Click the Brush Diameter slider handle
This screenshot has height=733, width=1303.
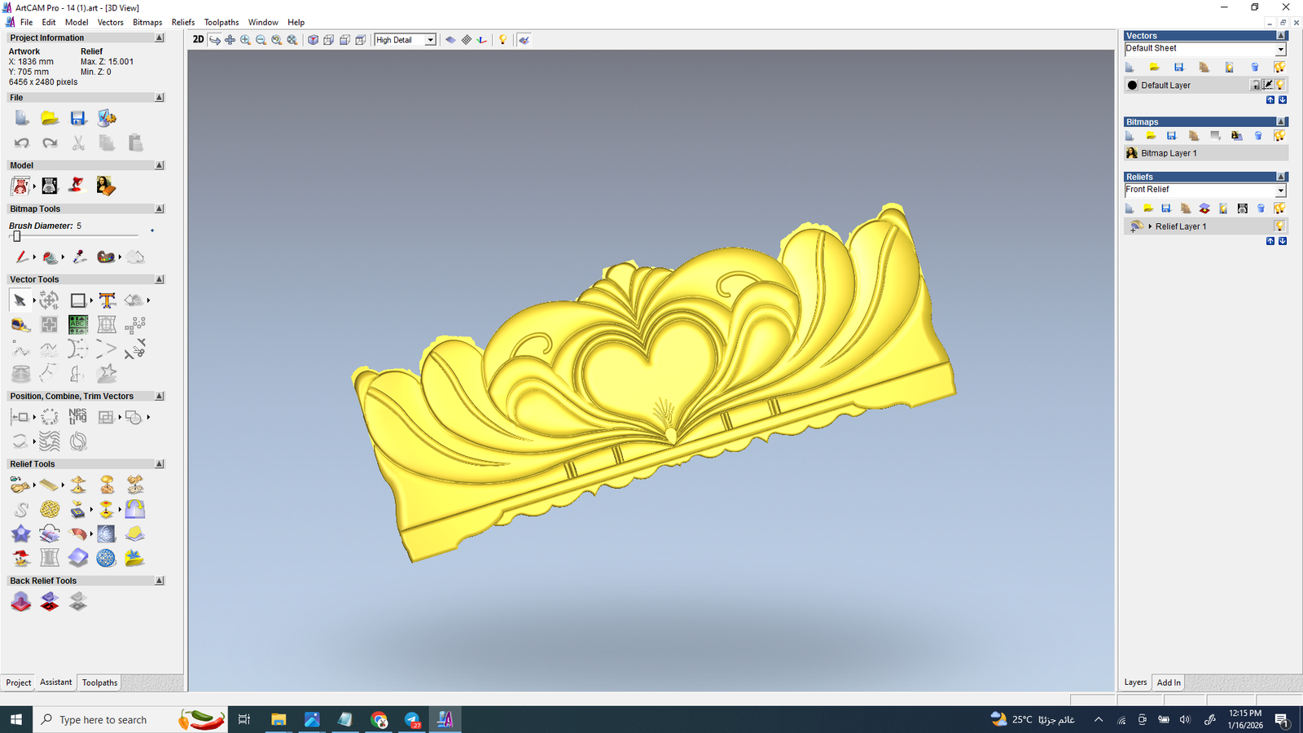tap(16, 236)
